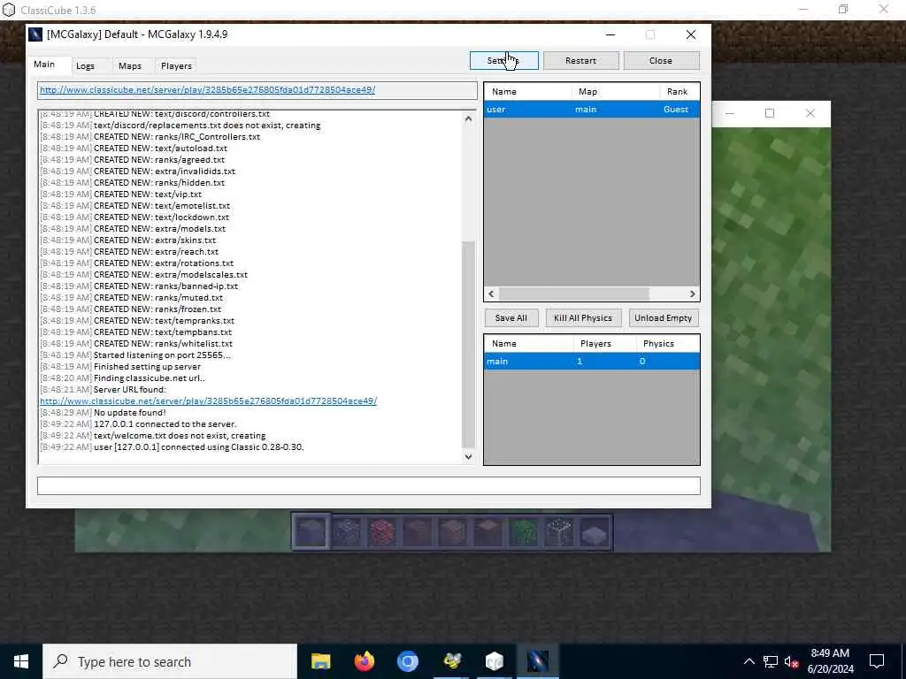Select the slab block in hotbar
The image size is (906, 679).
tap(594, 532)
